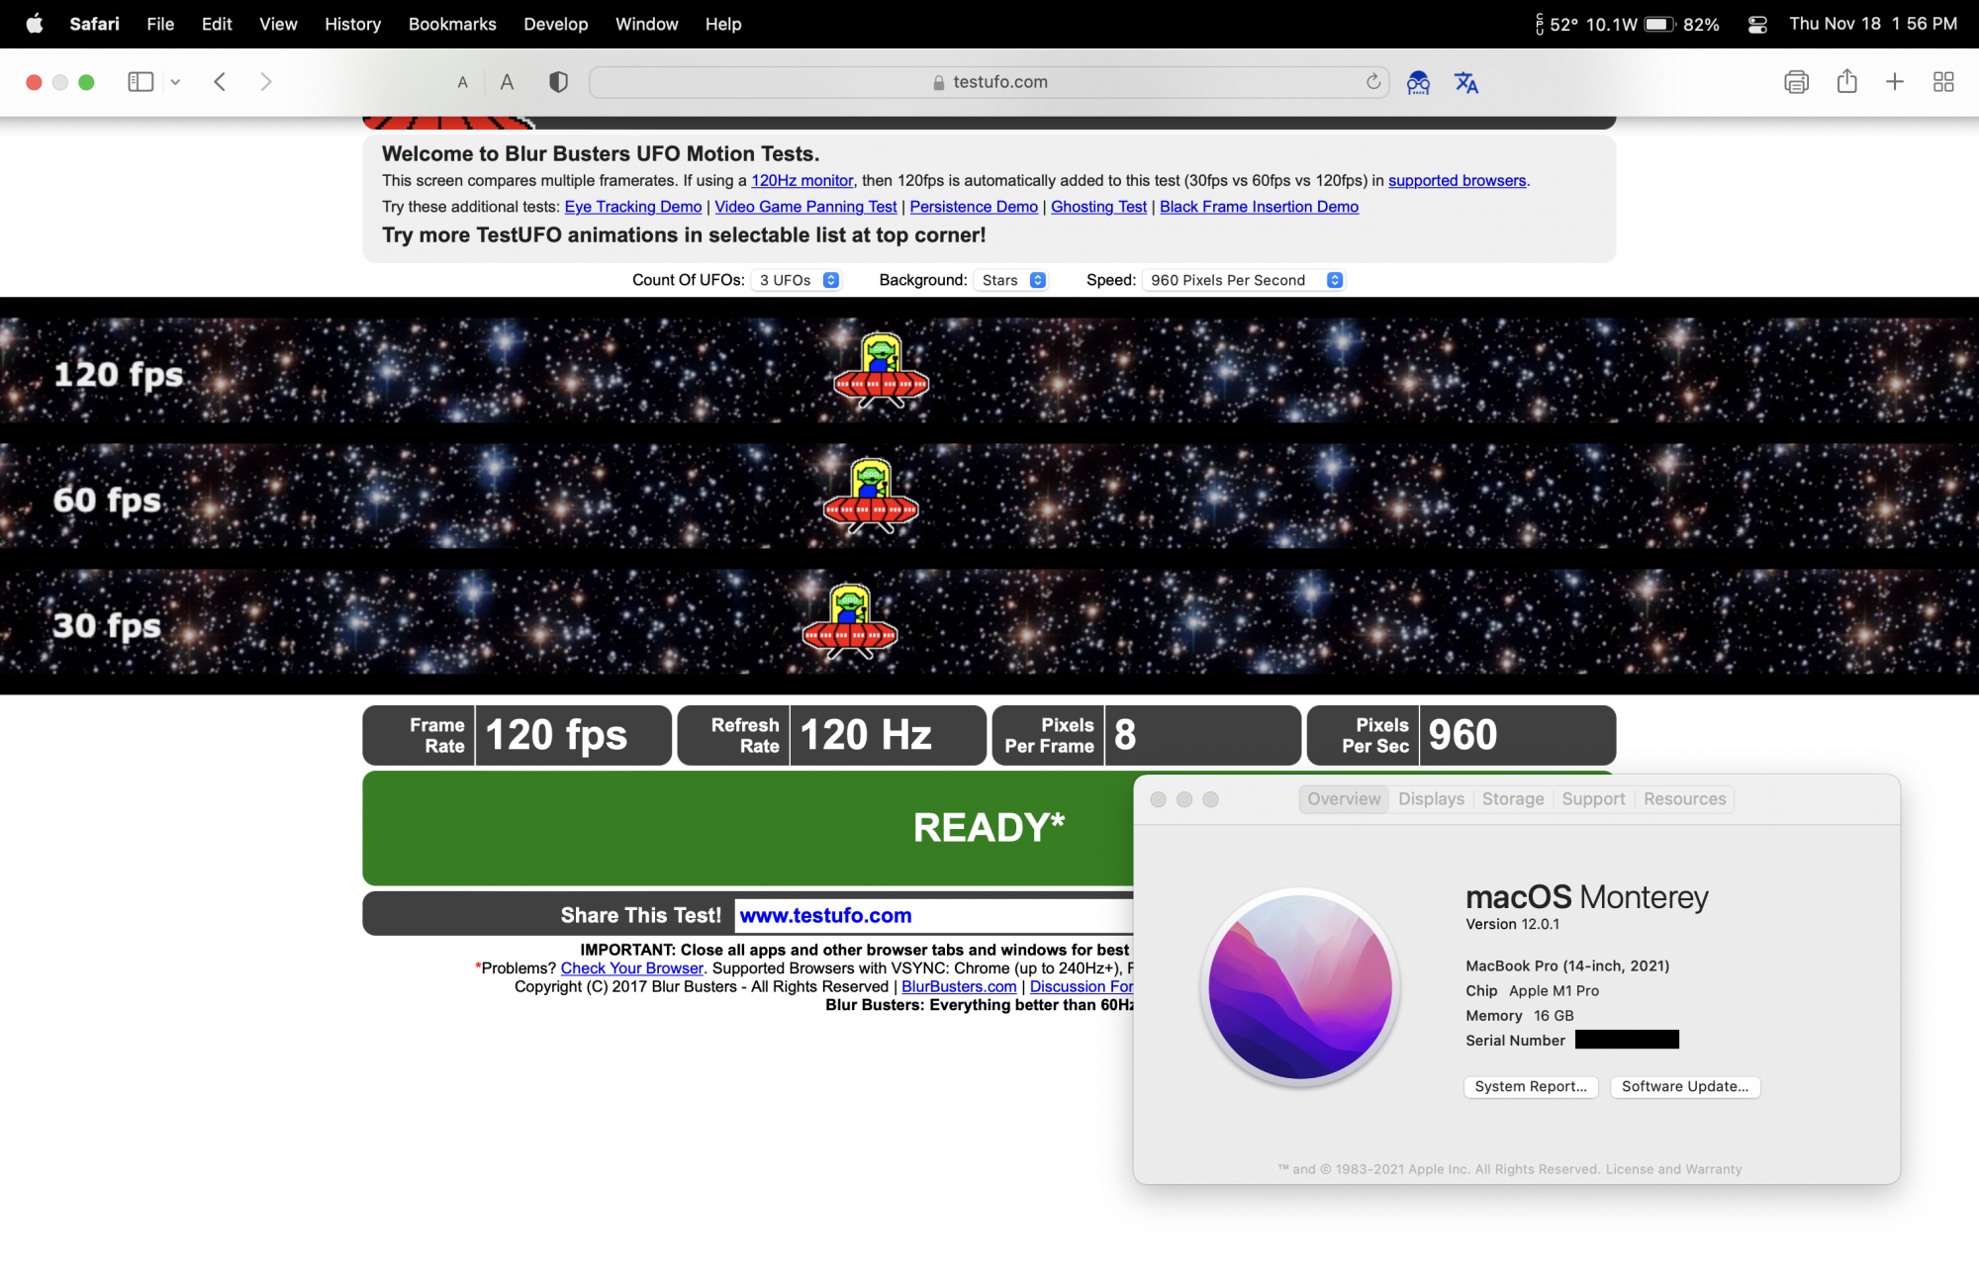Click the privacy report shield icon
This screenshot has width=1979, height=1285.
[x=558, y=82]
